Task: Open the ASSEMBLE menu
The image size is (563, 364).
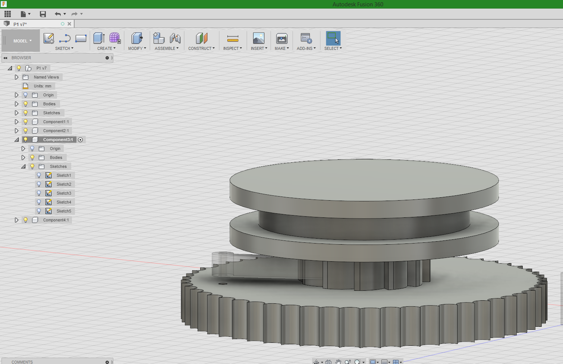Action: [x=167, y=48]
